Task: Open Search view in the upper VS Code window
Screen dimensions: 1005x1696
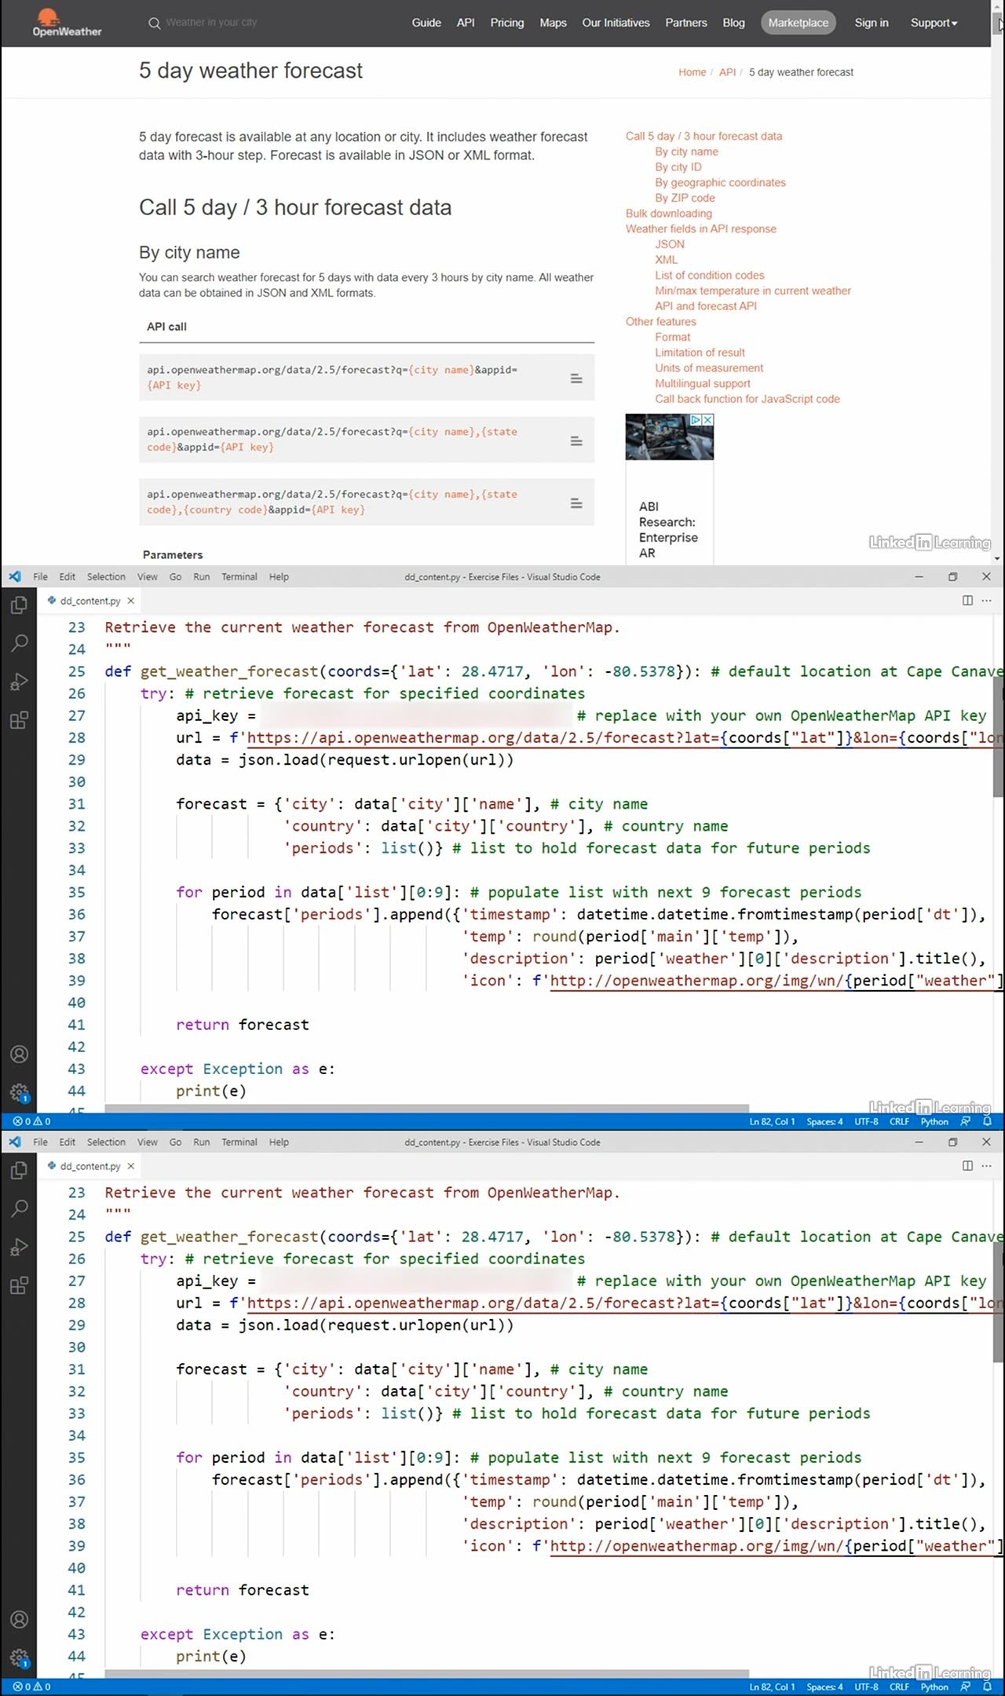Action: [19, 644]
